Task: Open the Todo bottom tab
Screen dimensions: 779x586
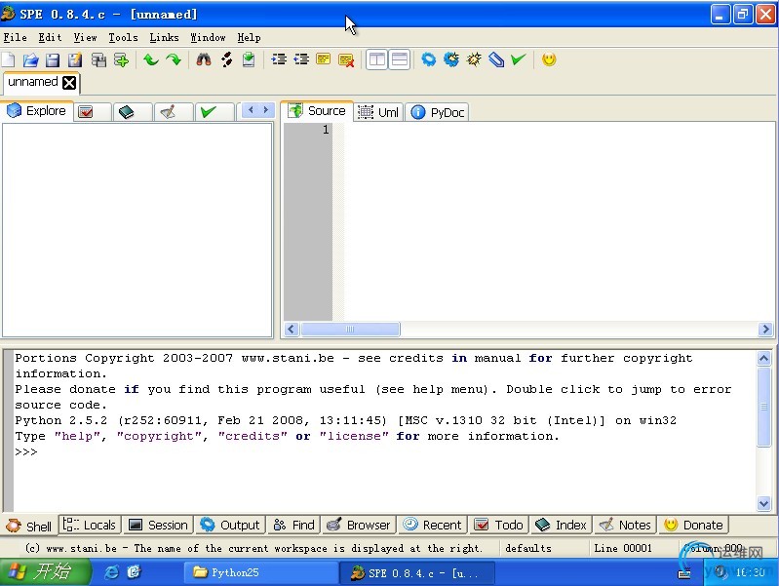Action: (499, 525)
